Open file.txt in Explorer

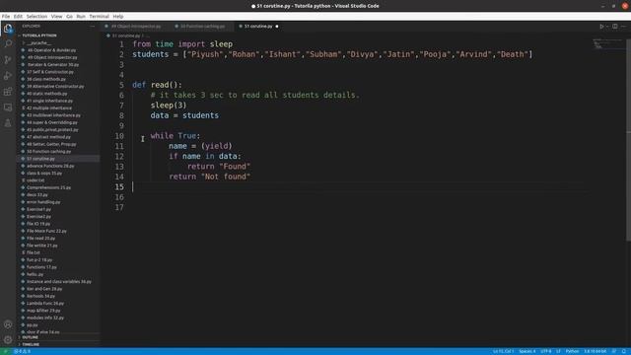pos(34,252)
